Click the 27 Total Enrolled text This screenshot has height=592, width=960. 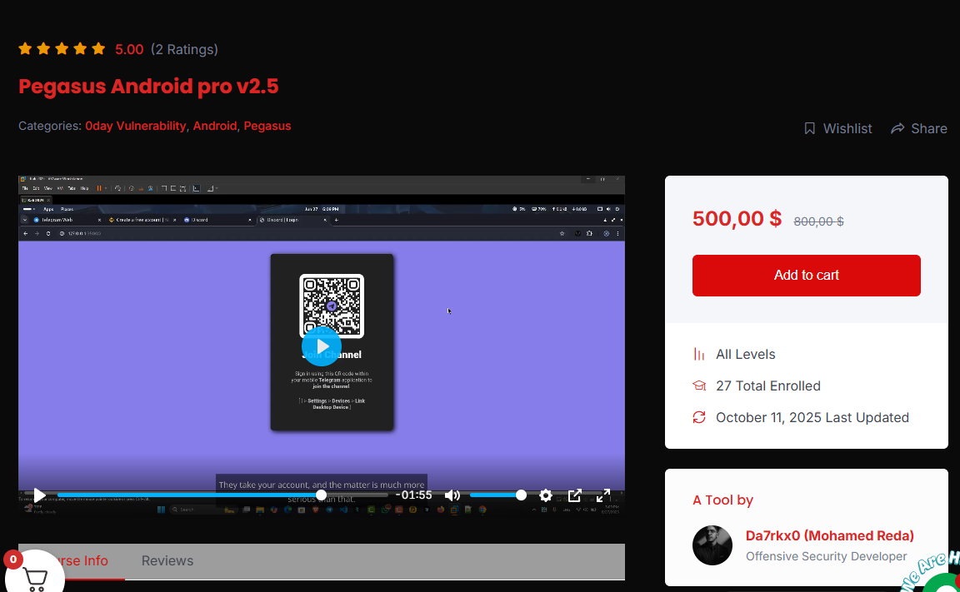(x=767, y=386)
